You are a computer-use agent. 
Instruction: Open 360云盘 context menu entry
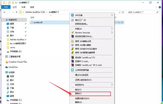[x=92, y=15]
